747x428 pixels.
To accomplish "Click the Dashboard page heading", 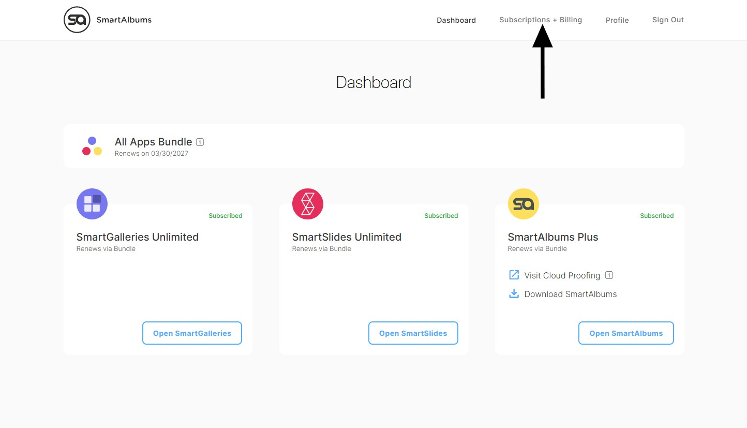I will tap(373, 82).
